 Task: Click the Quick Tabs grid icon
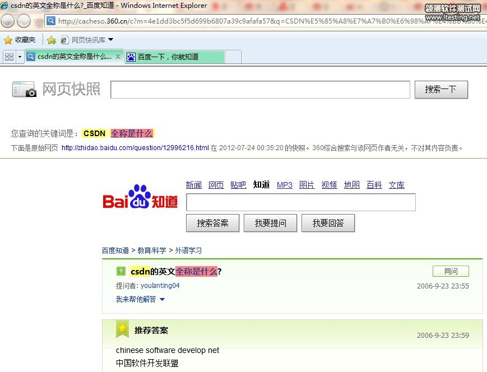pyautogui.click(x=9, y=57)
